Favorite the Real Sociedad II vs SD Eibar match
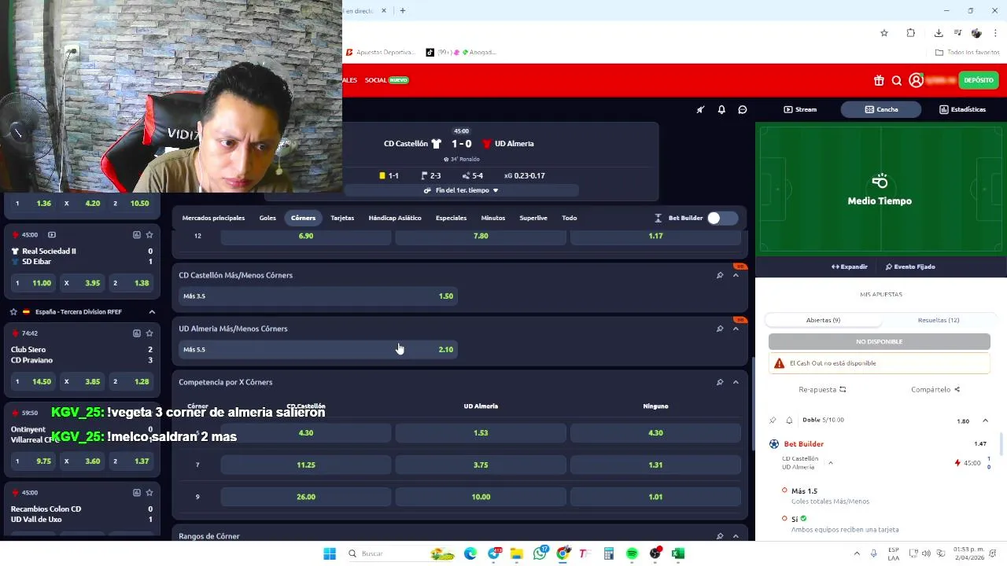 149,234
